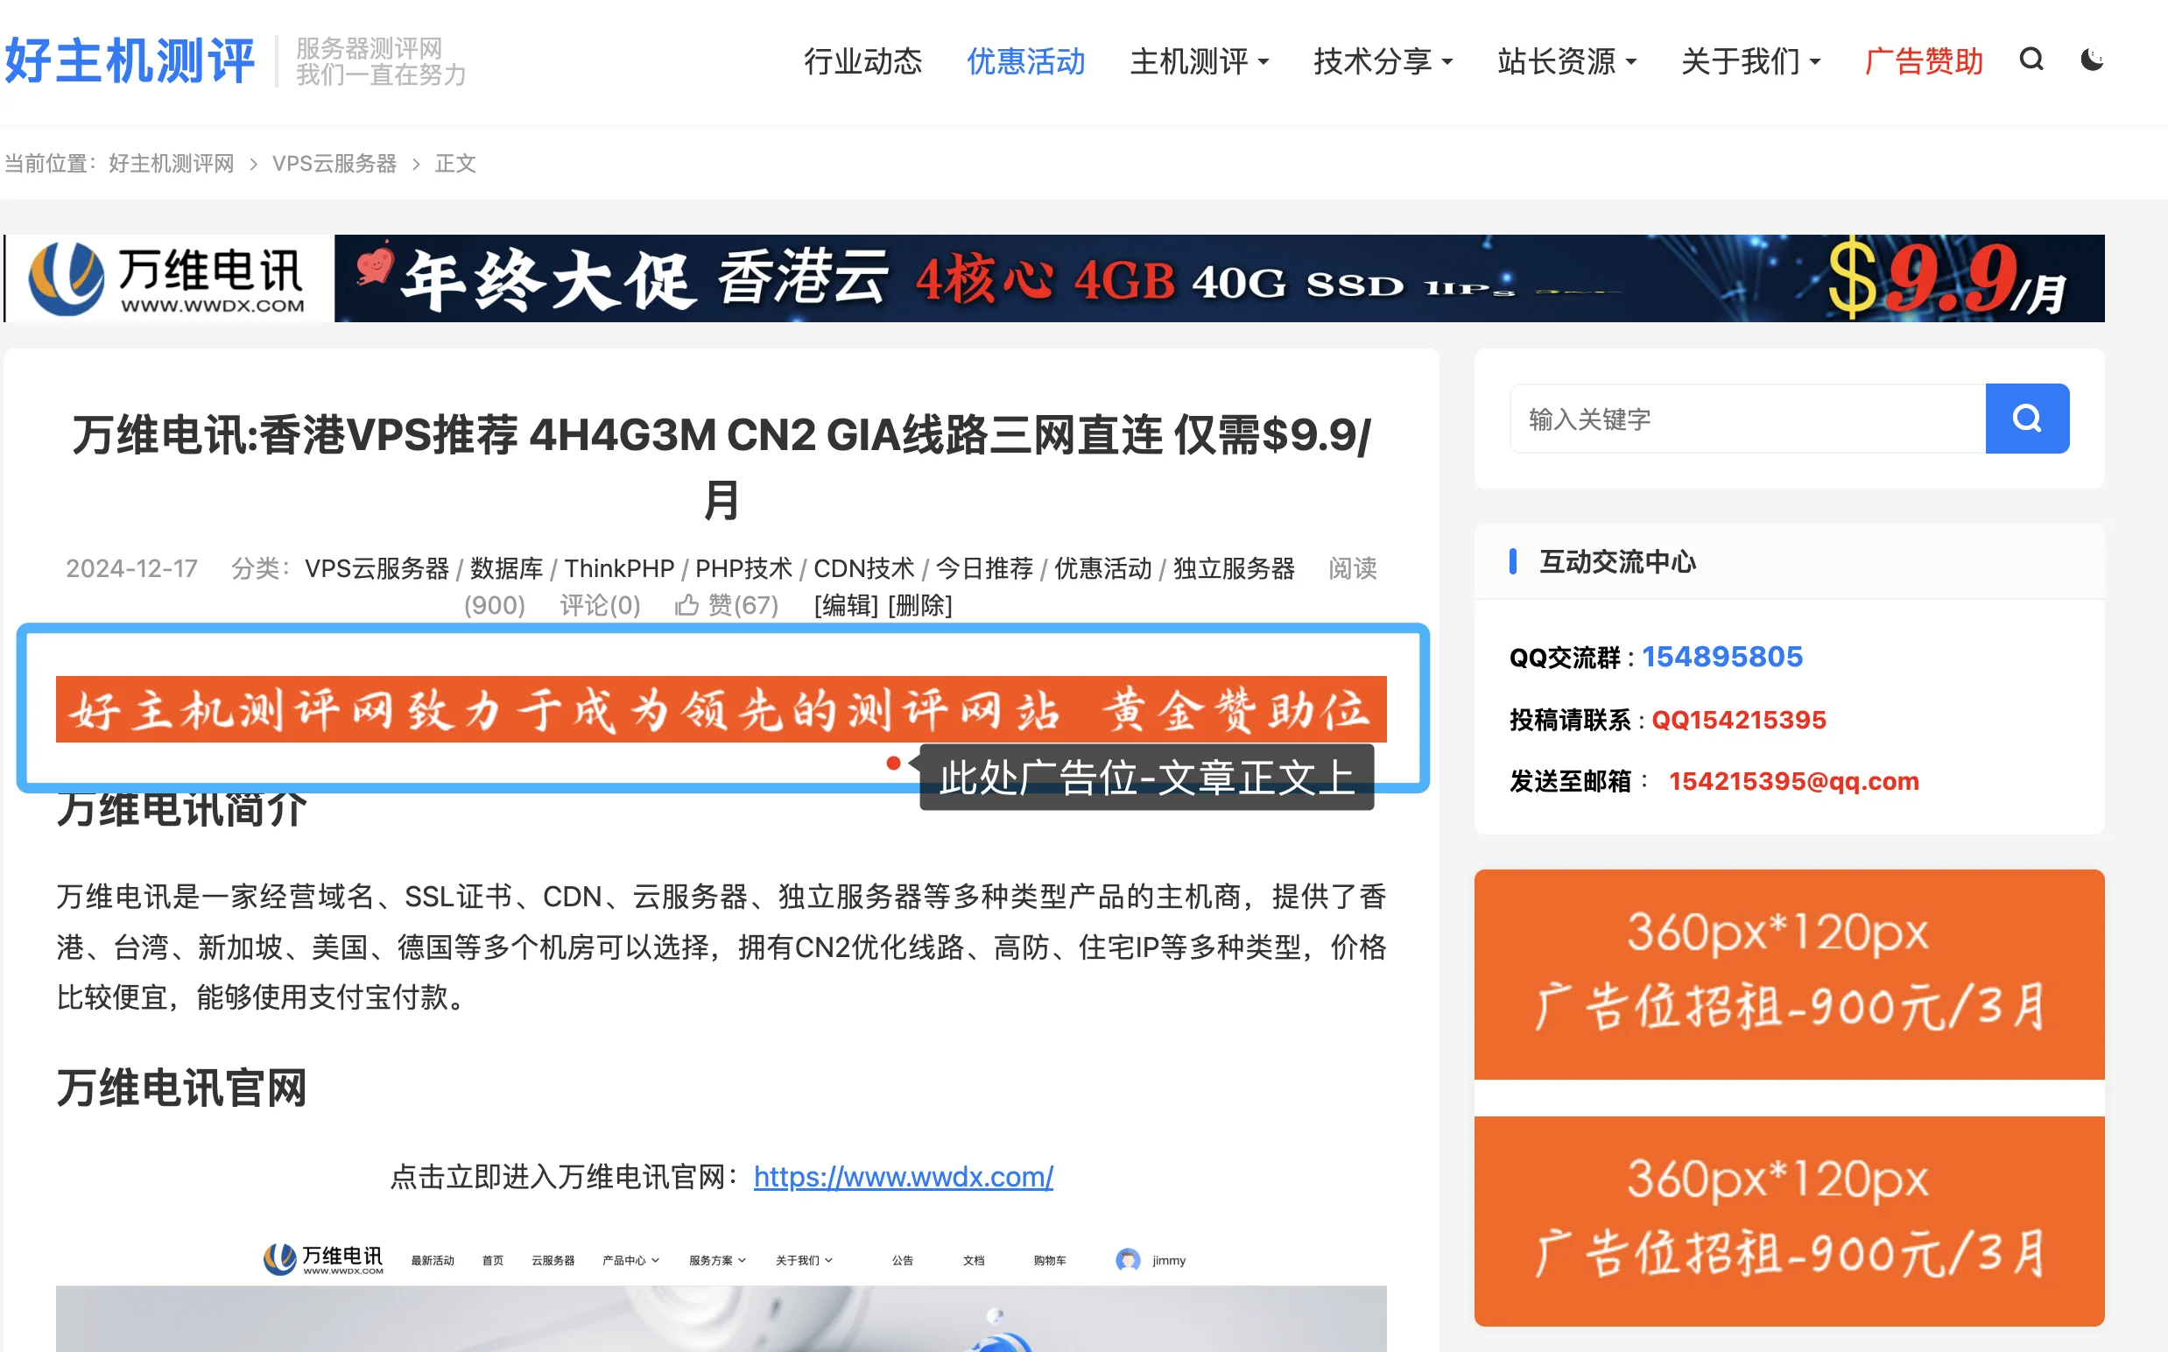
Task: Go to the 行业动态 menu item
Action: 862,61
